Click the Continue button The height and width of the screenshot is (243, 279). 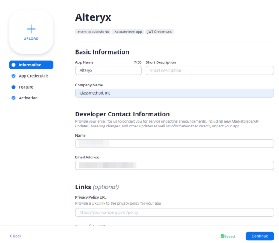[x=260, y=236]
